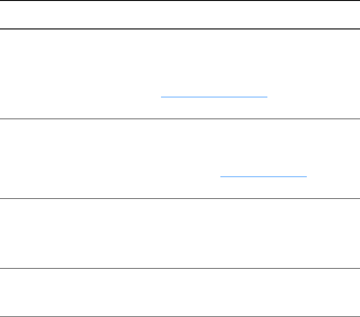Viewport: 360px width, 317px height.
Task: Click the thick divider below the header row
Action: tap(180, 29)
